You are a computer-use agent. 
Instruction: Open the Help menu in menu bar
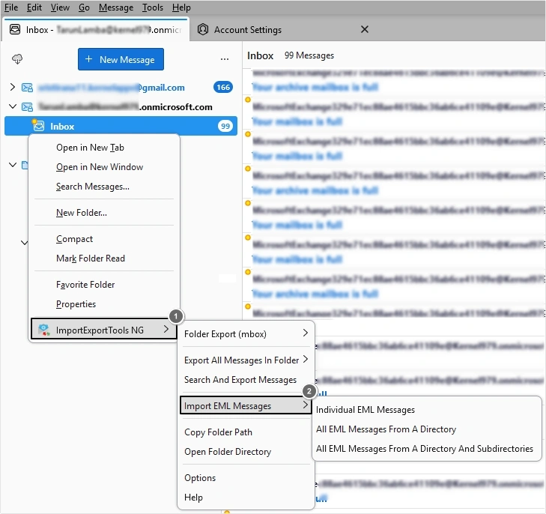[181, 7]
